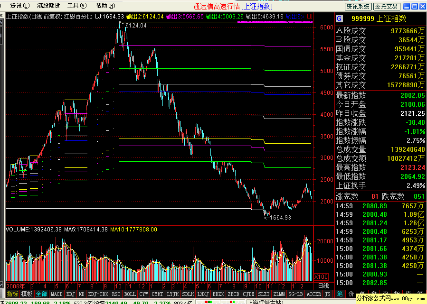Click the 今日开盘 value 2100.06
Viewport: 427px width, 304px height.
coord(413,104)
